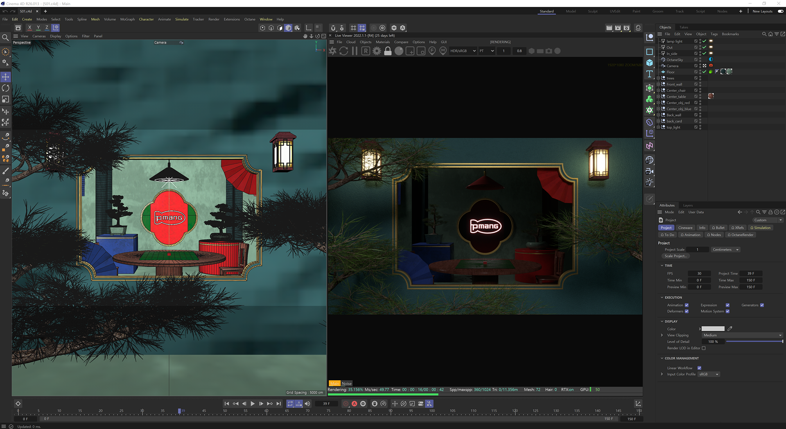Open Octane settings gear in Live Viewer
Viewport: 786px width, 429px height.
pyautogui.click(x=377, y=51)
